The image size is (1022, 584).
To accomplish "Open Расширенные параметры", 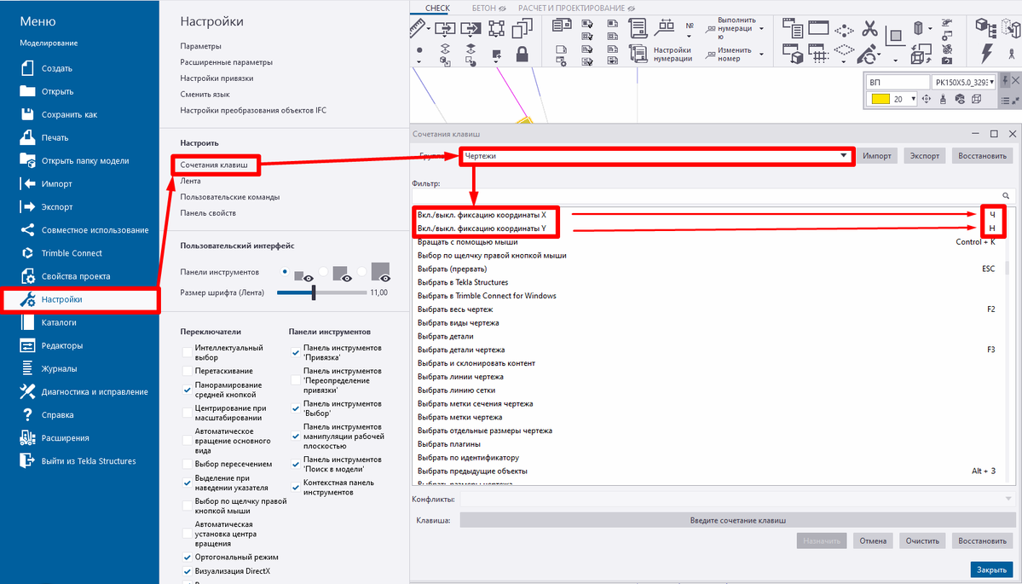I will click(226, 62).
